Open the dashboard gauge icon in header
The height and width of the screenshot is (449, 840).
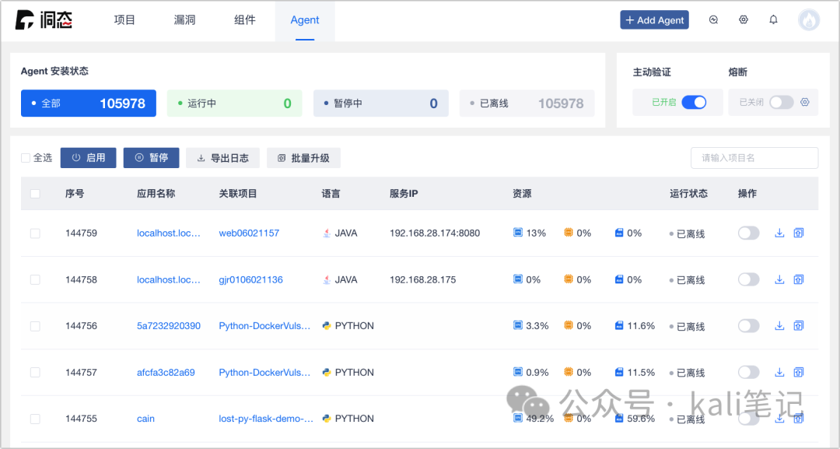click(713, 19)
